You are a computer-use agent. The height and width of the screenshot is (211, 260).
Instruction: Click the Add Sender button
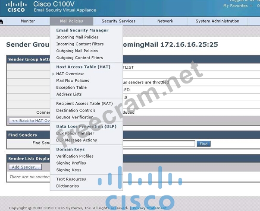(x=25, y=167)
